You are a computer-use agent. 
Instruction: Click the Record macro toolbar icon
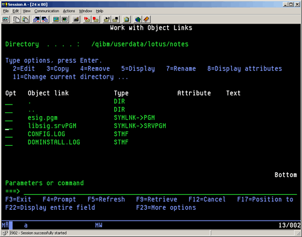click(76, 19)
